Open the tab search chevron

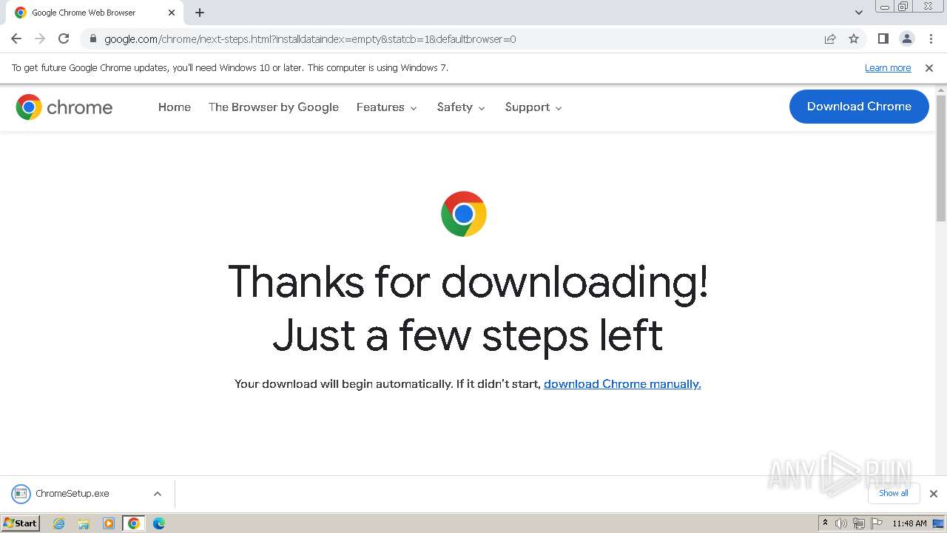coord(859,13)
